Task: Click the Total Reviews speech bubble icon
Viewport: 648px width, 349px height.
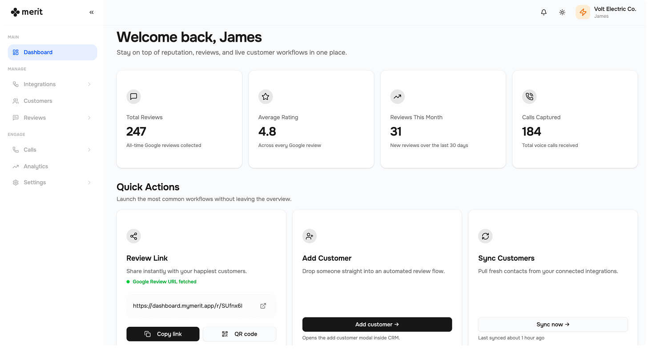Action: click(133, 96)
